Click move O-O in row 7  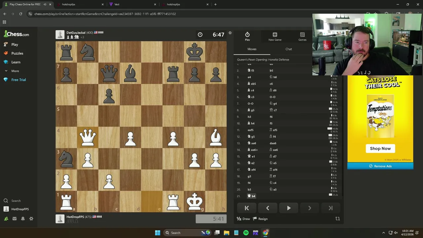click(x=250, y=103)
